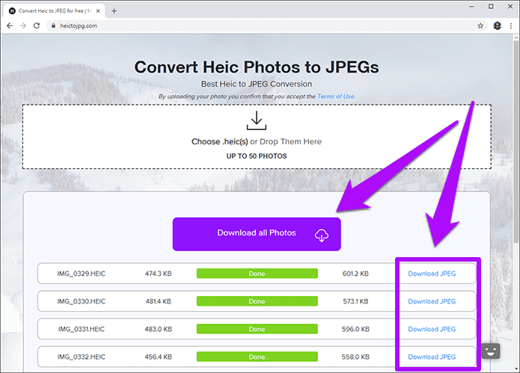The height and width of the screenshot is (373, 520).
Task: Click the Convert Heic Photos to JPEGs heading
Action: pos(257,67)
